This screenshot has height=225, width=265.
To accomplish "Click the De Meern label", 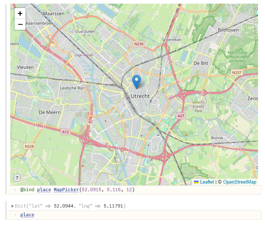I will [x=50, y=112].
